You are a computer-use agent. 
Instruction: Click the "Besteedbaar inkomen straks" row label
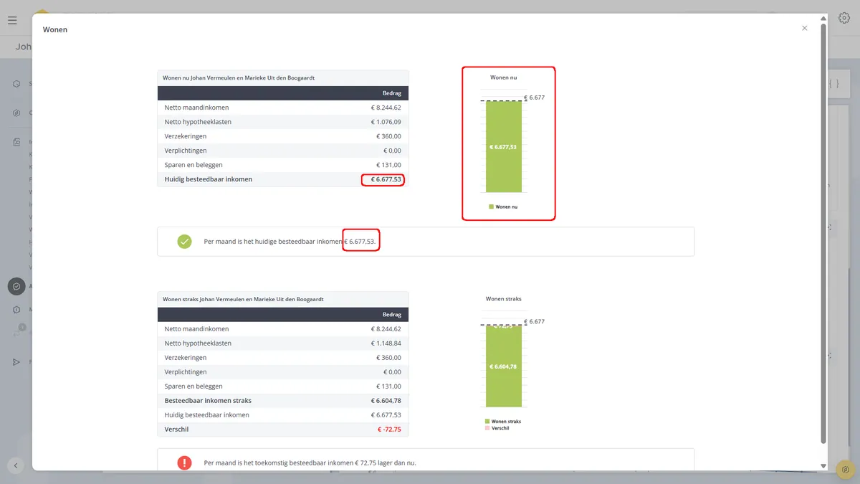pos(208,401)
